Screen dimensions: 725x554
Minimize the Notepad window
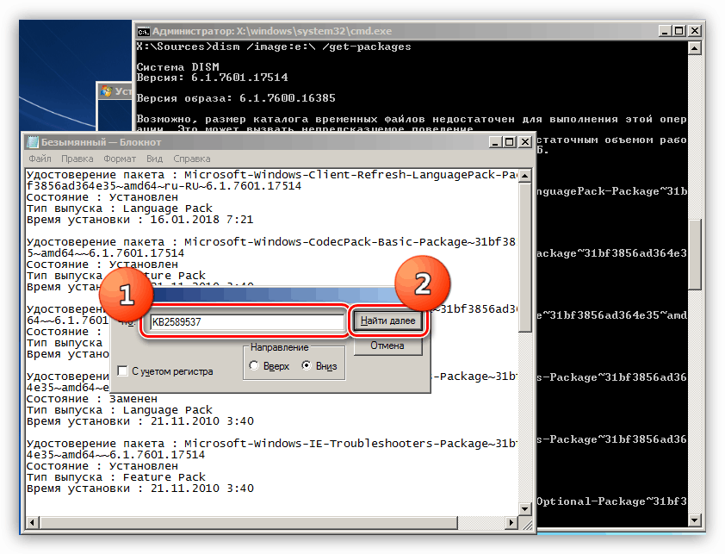[x=495, y=142]
